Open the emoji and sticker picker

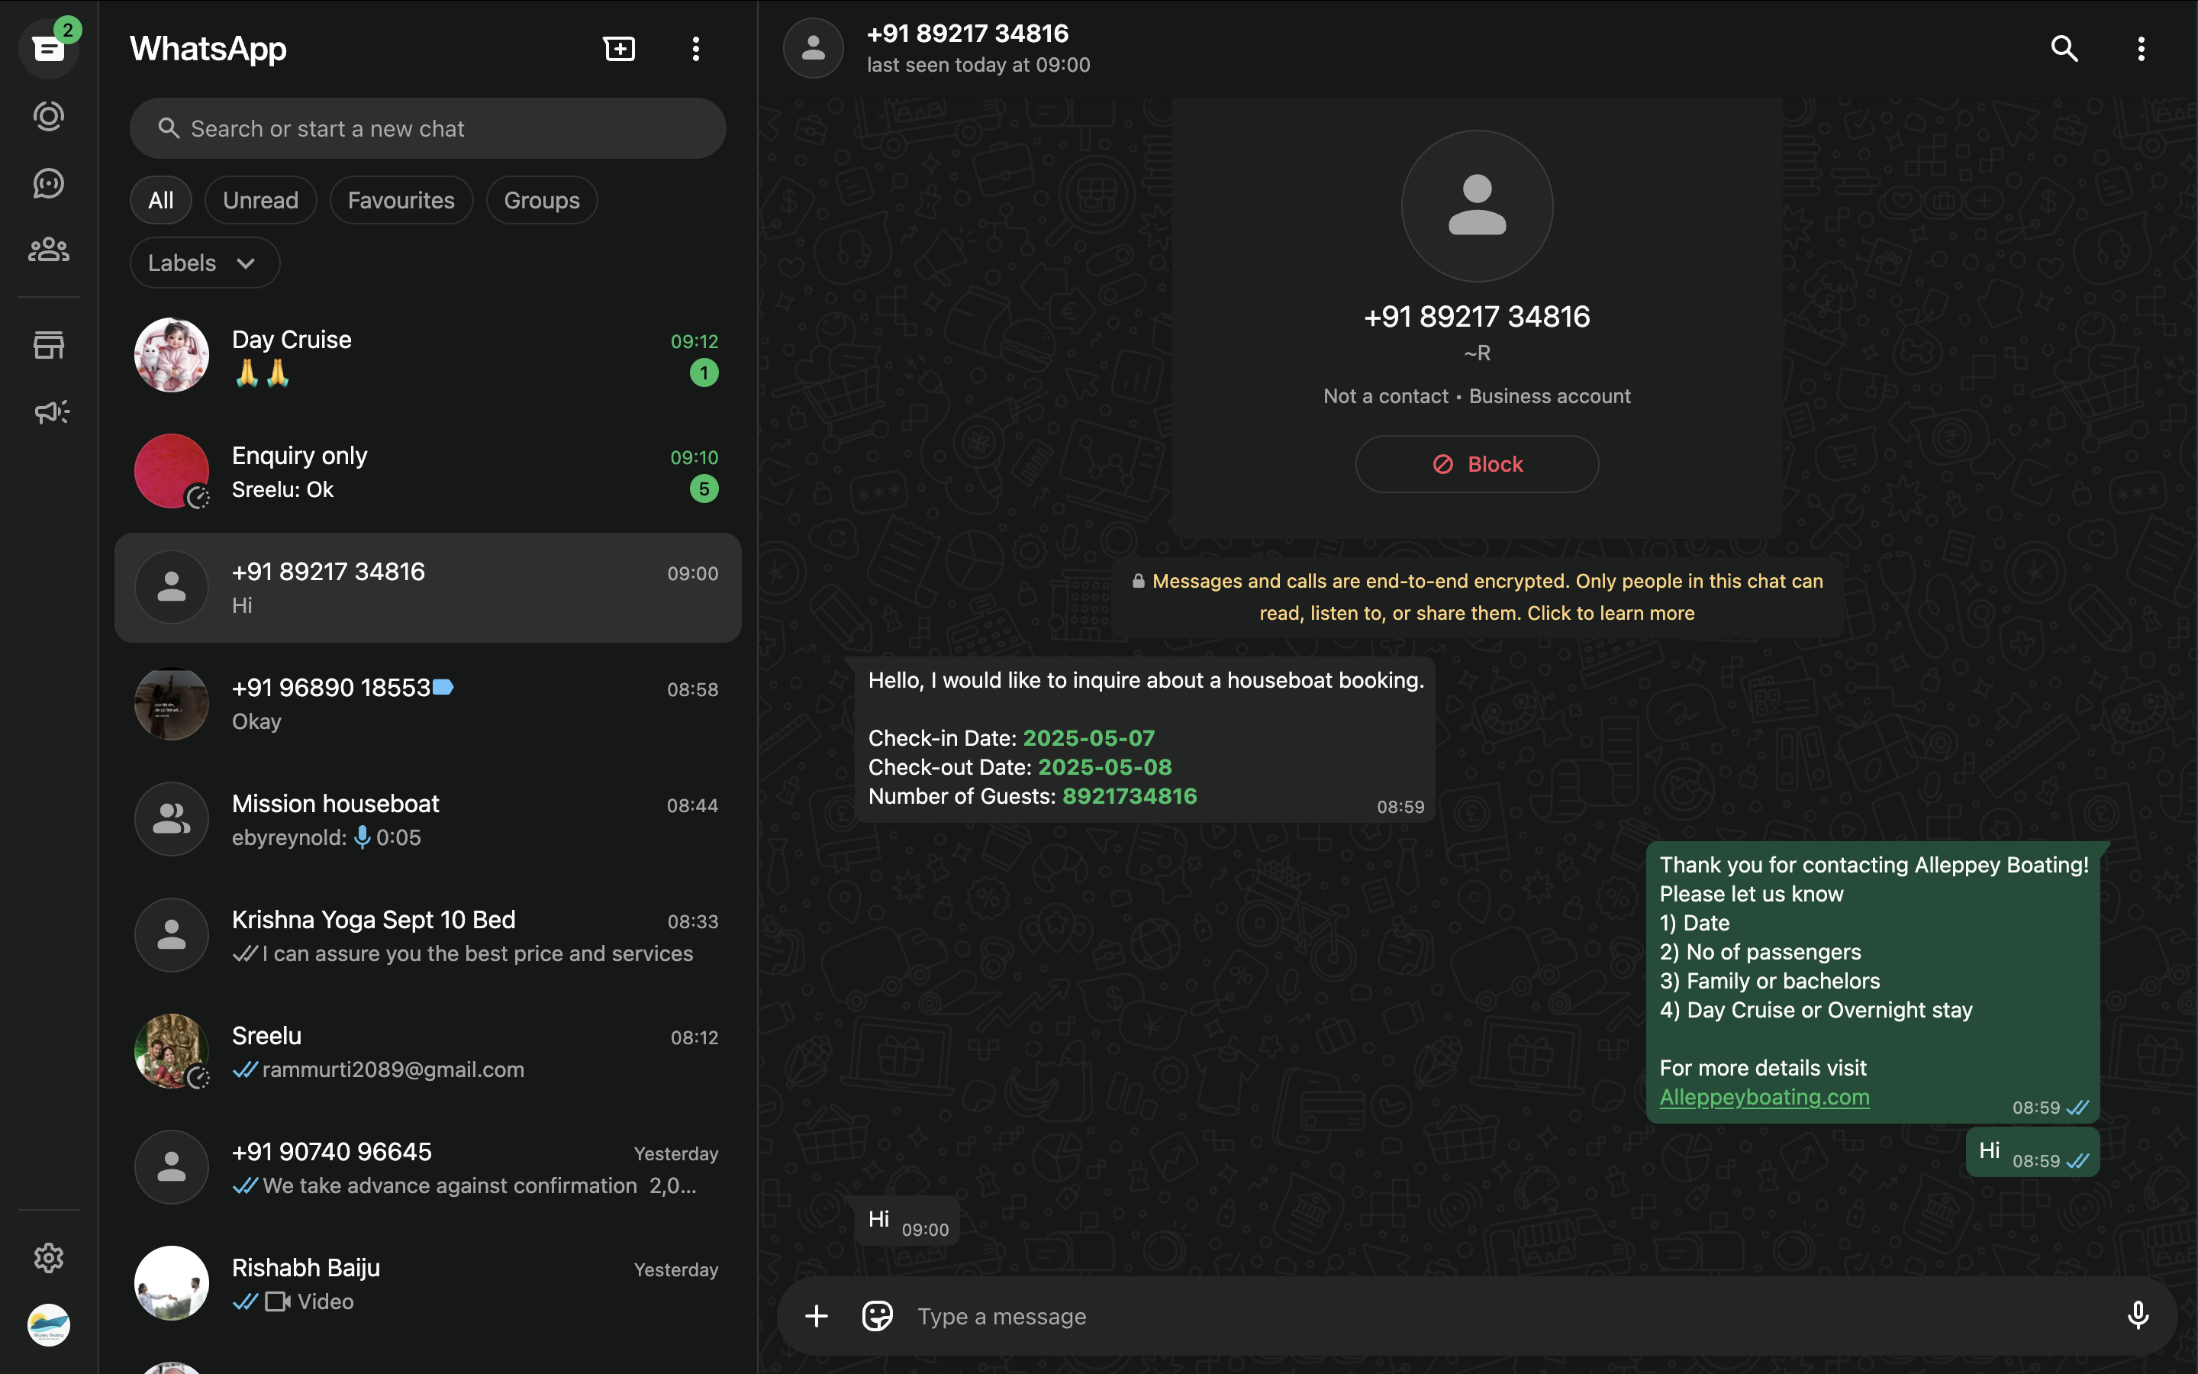[x=878, y=1315]
